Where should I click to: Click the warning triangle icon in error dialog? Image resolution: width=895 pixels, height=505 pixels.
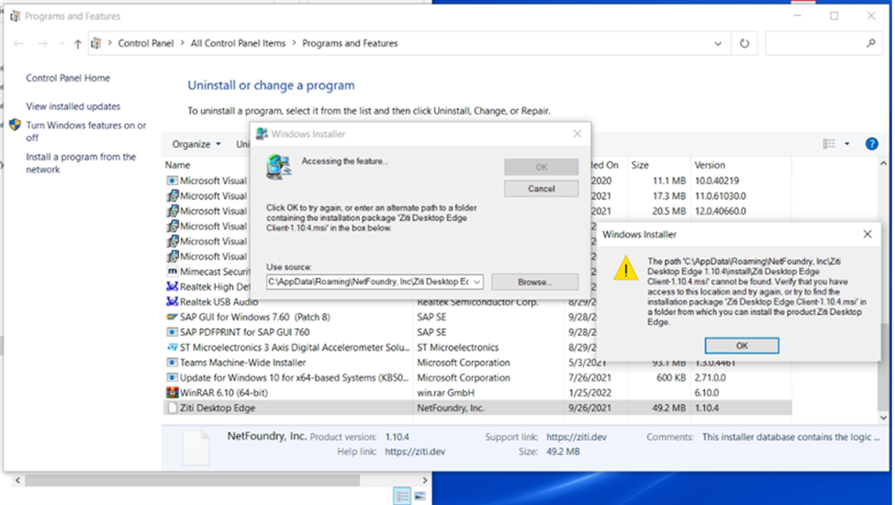(x=626, y=268)
